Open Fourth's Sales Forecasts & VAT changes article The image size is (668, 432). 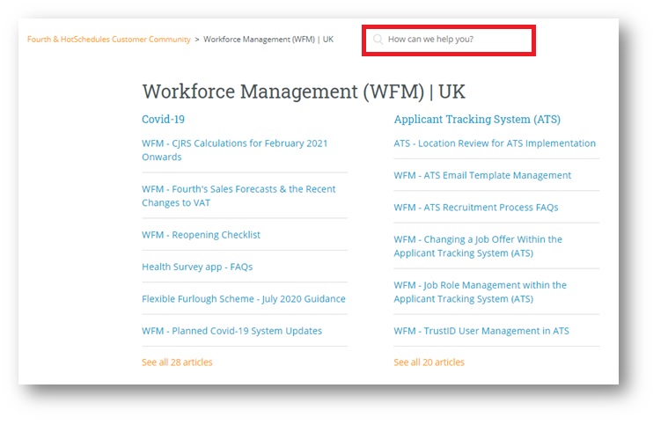pyautogui.click(x=239, y=195)
